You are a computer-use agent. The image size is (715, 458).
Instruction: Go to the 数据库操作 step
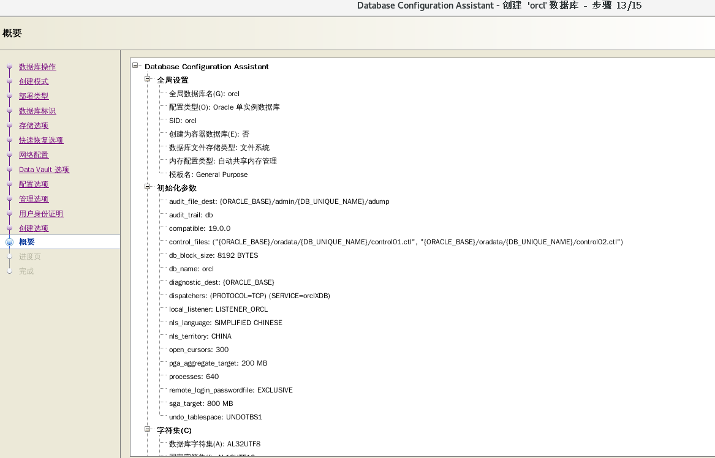tap(37, 67)
